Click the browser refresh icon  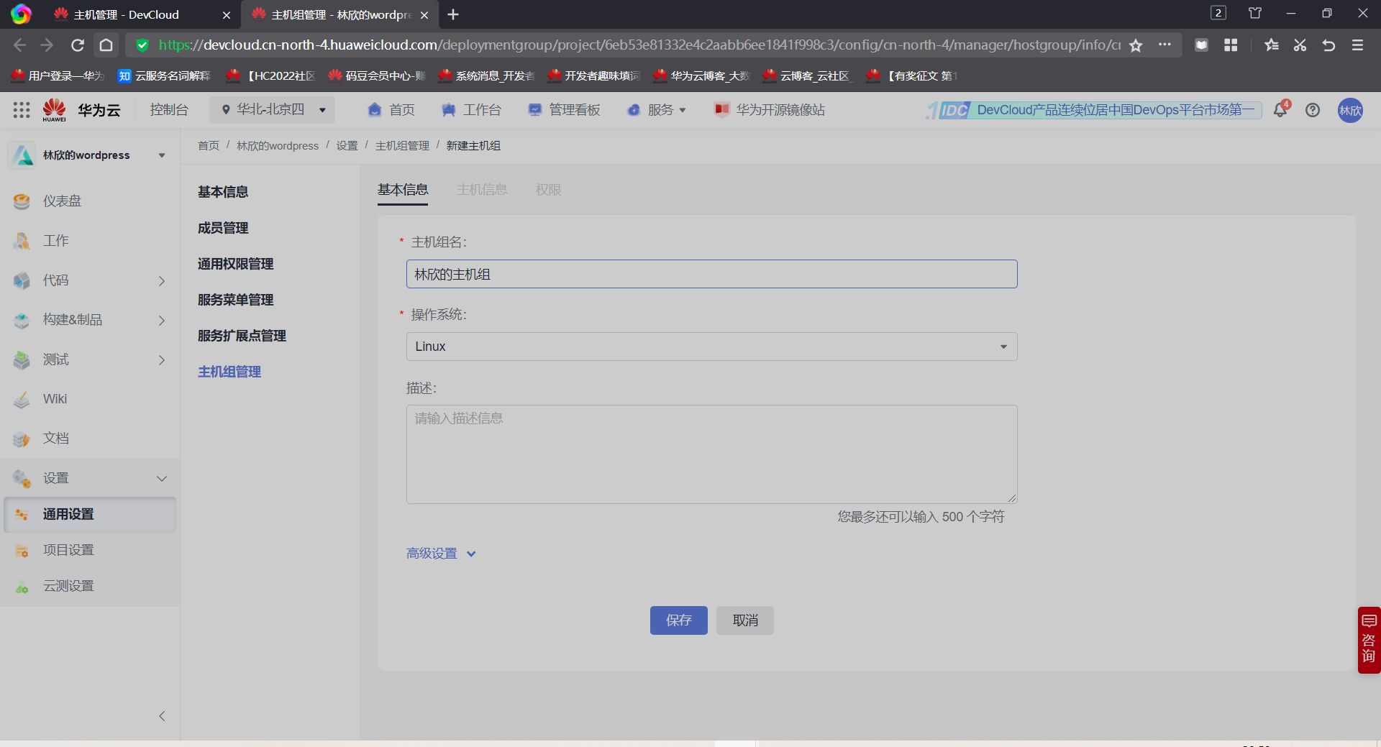tap(78, 45)
